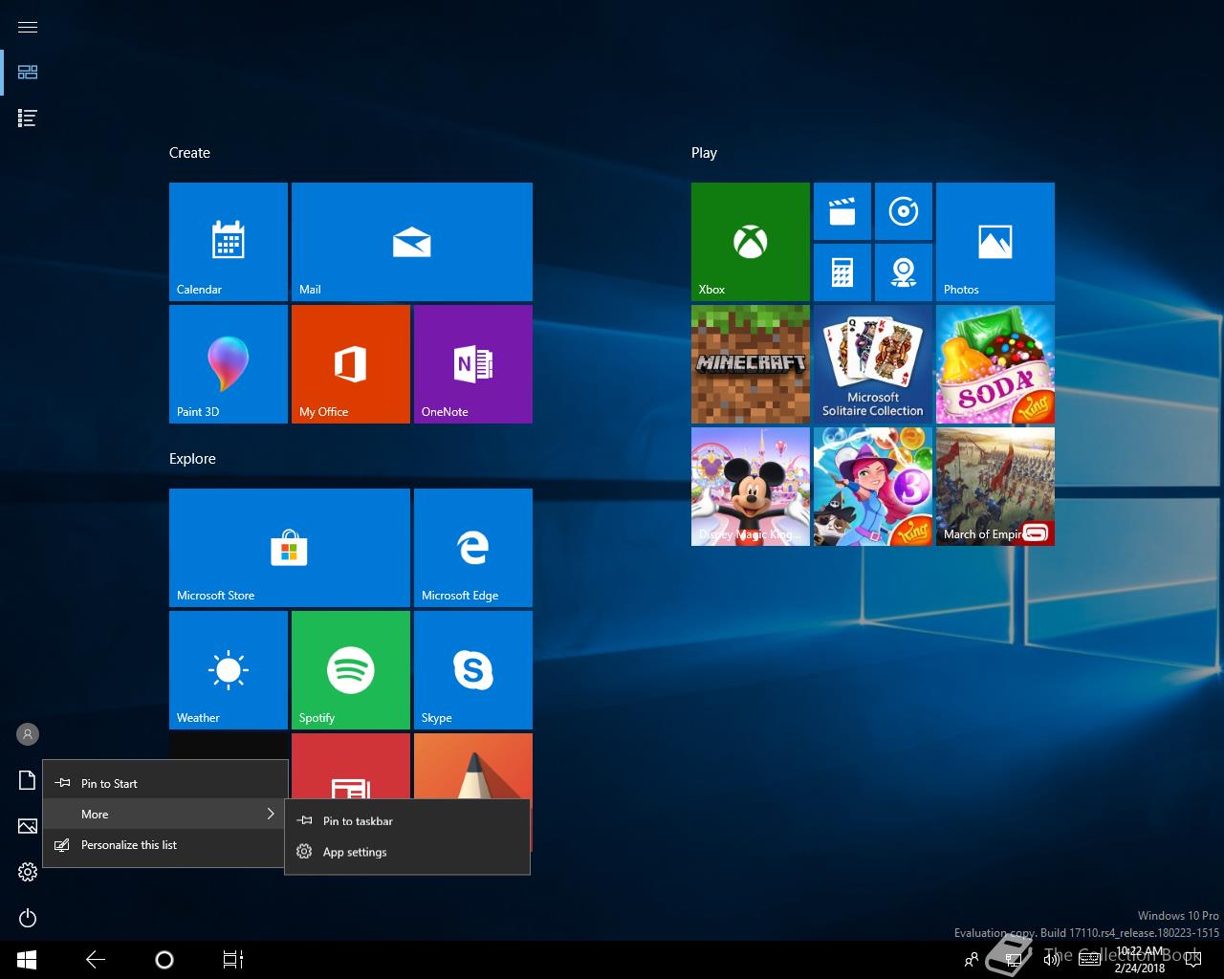The width and height of the screenshot is (1224, 979).
Task: Open the OneNote tile
Action: pos(473,364)
